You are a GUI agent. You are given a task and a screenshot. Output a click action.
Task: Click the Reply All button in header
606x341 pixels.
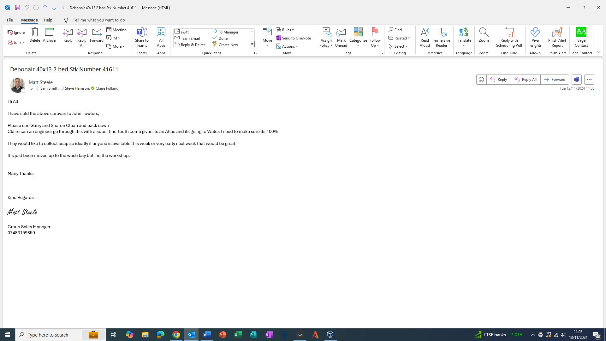[x=526, y=80]
